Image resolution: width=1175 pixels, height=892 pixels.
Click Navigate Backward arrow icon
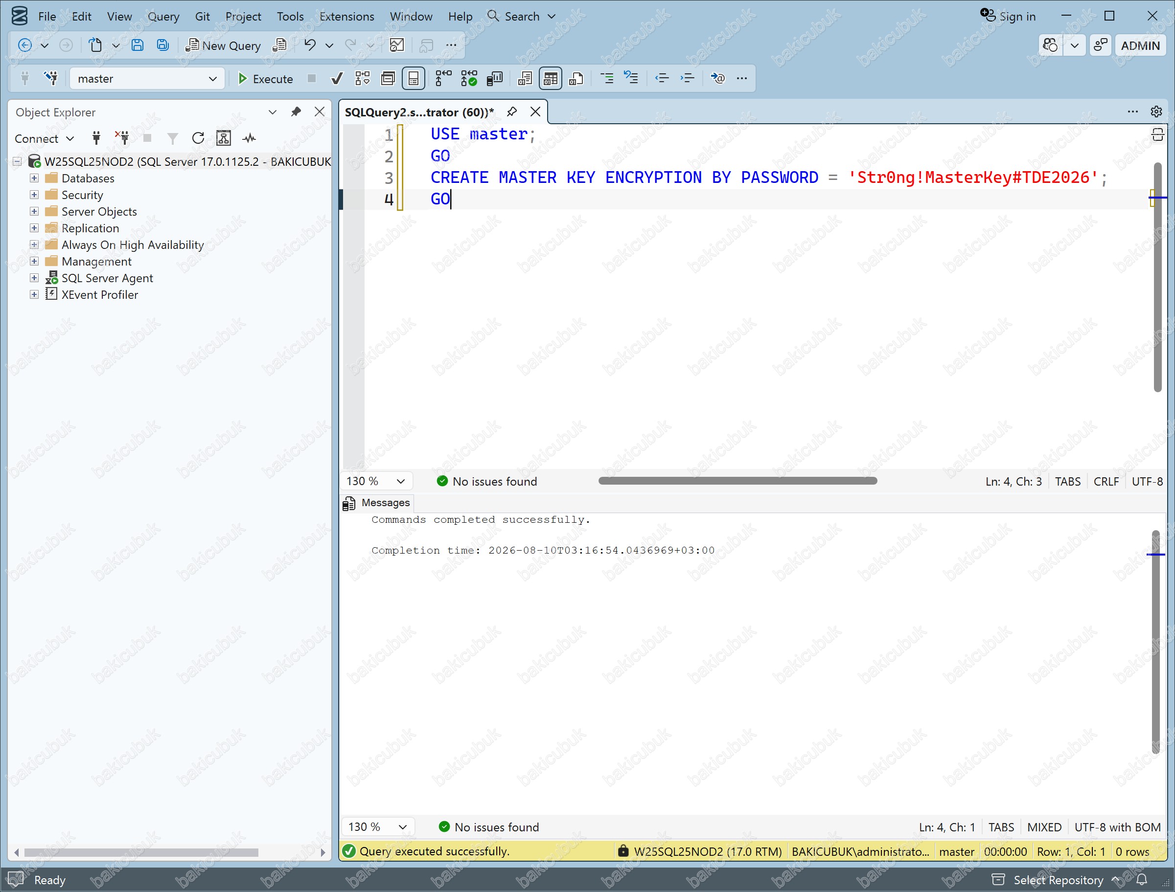coord(25,45)
